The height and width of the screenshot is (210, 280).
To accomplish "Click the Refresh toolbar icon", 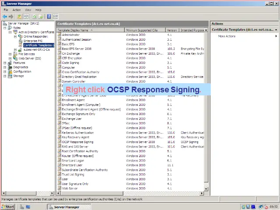I will pyautogui.click(x=34, y=17).
